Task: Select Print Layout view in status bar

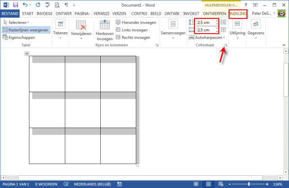Action: (208, 184)
